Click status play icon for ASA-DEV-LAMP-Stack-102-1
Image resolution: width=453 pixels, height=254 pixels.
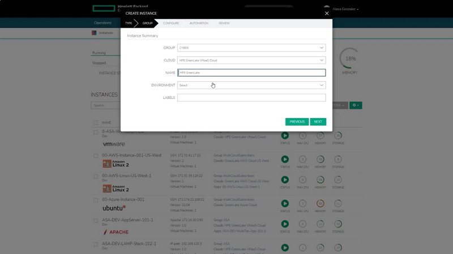coord(285,248)
